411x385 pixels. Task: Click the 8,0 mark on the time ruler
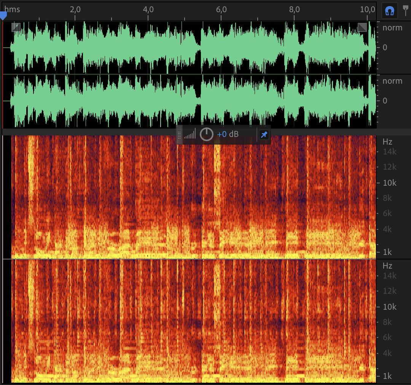click(x=294, y=9)
